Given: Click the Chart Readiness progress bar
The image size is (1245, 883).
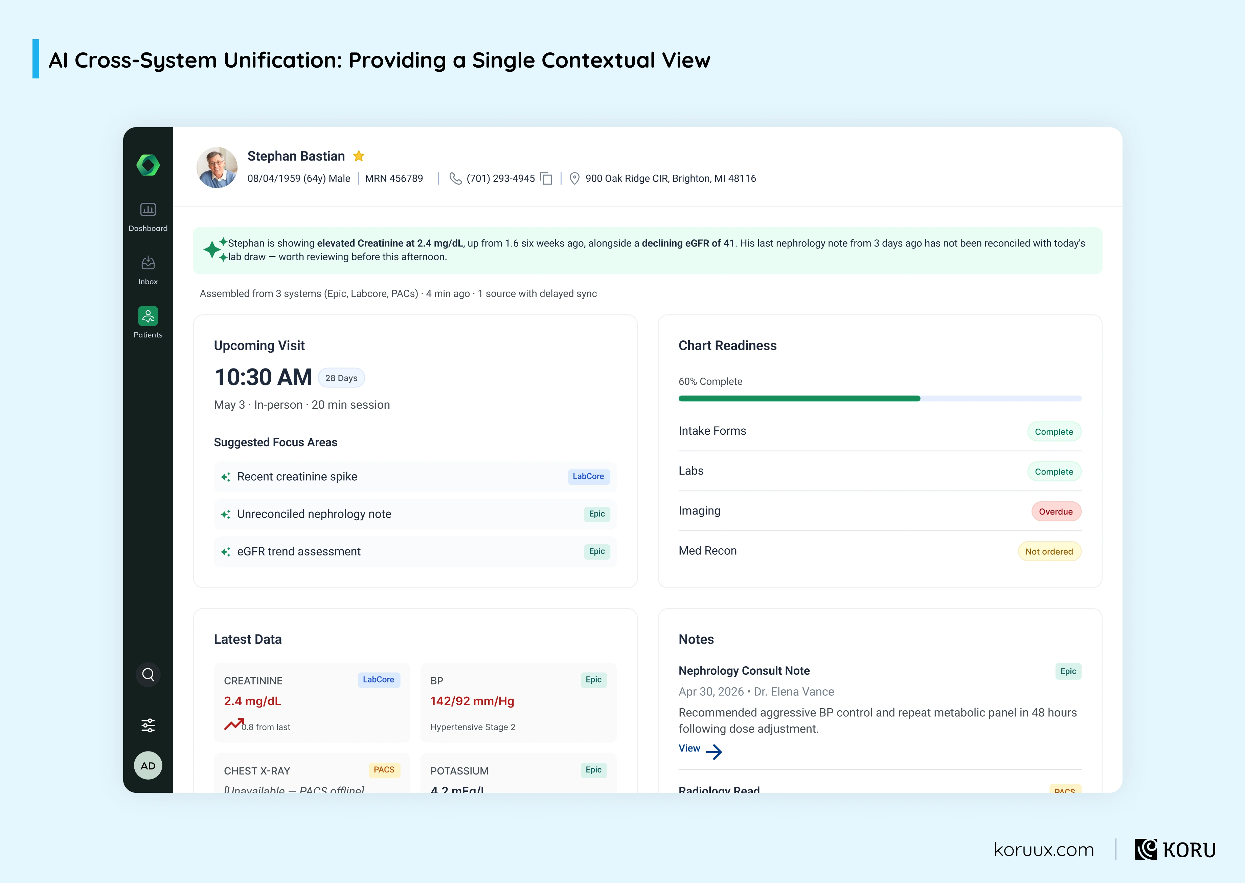Looking at the screenshot, I should pos(880,399).
